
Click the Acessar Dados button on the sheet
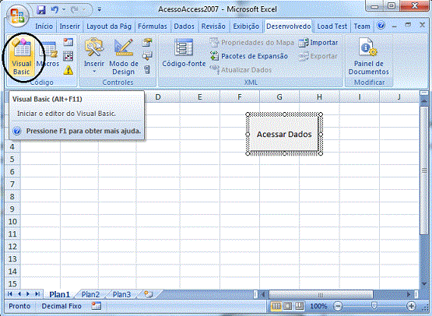(284, 134)
